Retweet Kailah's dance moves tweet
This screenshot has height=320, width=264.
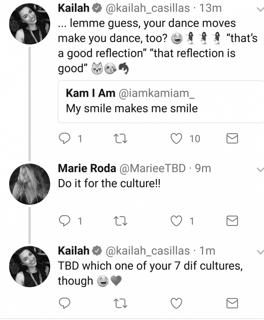120,138
